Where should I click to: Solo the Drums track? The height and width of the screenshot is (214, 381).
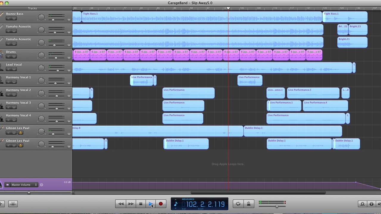(14, 57)
